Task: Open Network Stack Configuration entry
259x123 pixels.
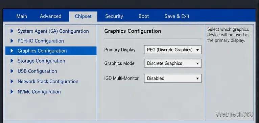Action: [x=48, y=81]
